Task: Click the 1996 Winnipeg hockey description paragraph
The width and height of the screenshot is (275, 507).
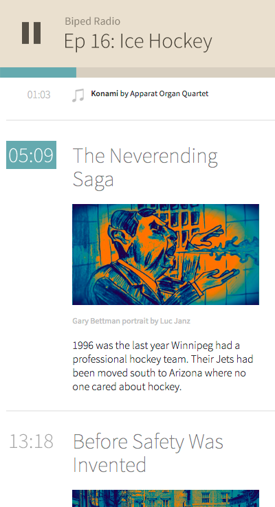Action: coord(163,366)
